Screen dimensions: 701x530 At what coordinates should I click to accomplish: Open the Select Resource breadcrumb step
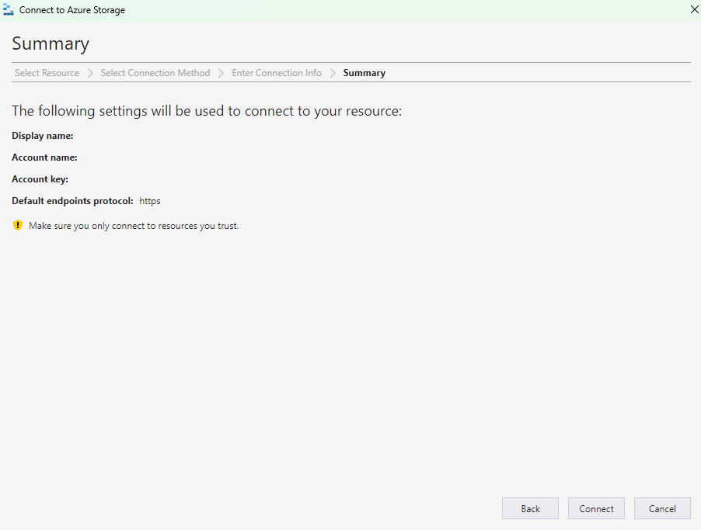47,73
